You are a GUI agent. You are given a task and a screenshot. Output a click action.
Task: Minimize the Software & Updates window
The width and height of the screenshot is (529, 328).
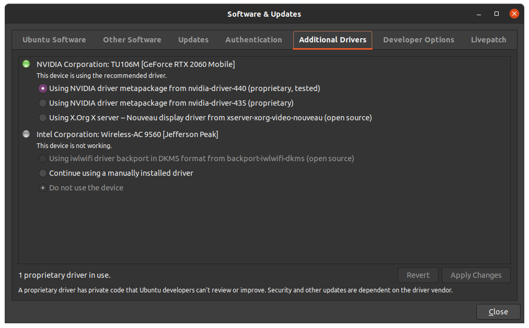(478, 14)
